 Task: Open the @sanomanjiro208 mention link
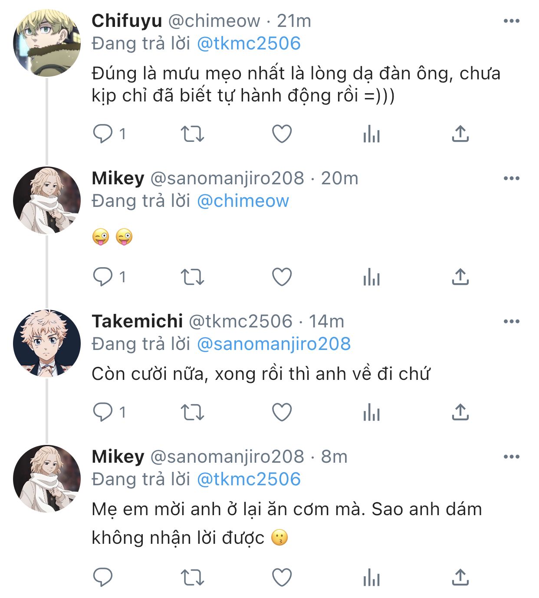click(274, 344)
